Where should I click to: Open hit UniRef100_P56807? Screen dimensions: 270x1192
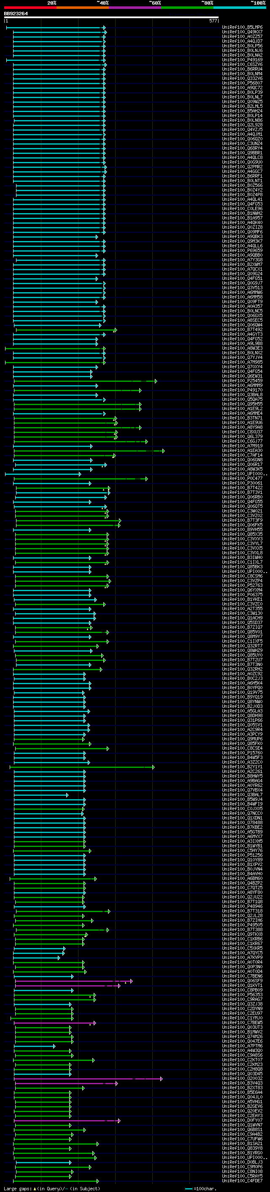[x=242, y=83]
